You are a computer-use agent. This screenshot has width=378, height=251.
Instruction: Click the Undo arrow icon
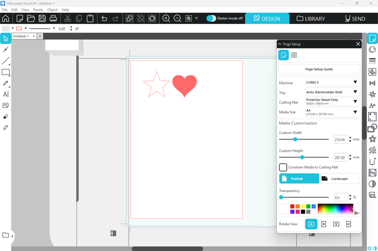(104, 19)
